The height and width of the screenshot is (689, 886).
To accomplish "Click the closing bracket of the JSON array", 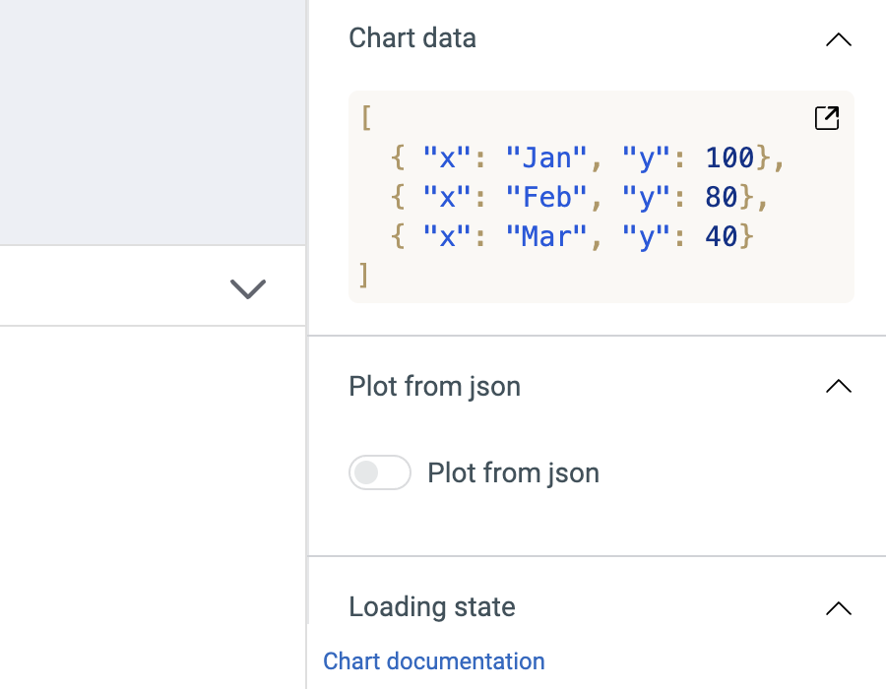I will (364, 275).
